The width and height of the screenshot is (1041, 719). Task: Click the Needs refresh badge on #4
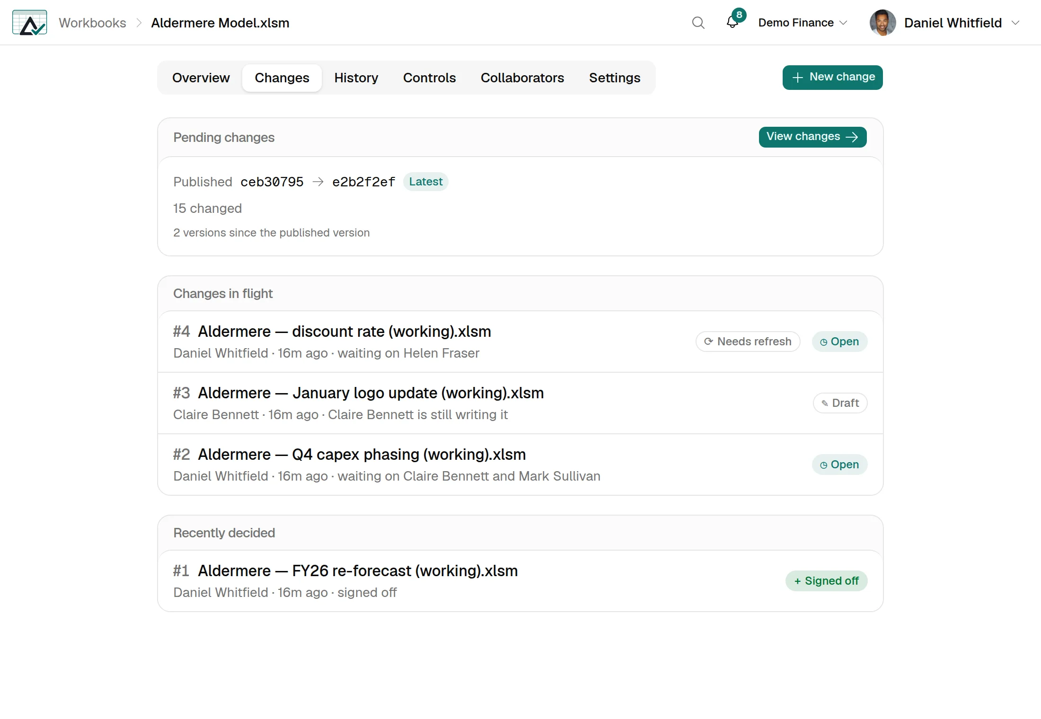(x=748, y=342)
